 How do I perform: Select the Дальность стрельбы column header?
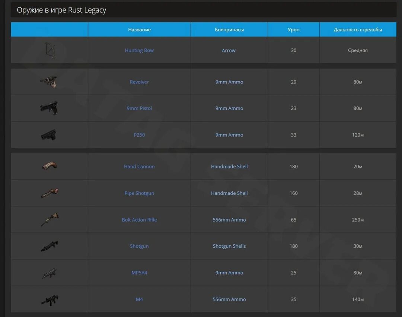pyautogui.click(x=358, y=29)
